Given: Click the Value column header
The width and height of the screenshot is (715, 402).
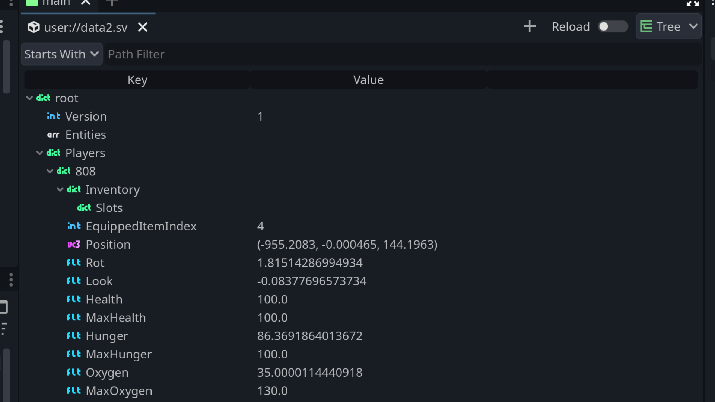Looking at the screenshot, I should pyautogui.click(x=368, y=80).
